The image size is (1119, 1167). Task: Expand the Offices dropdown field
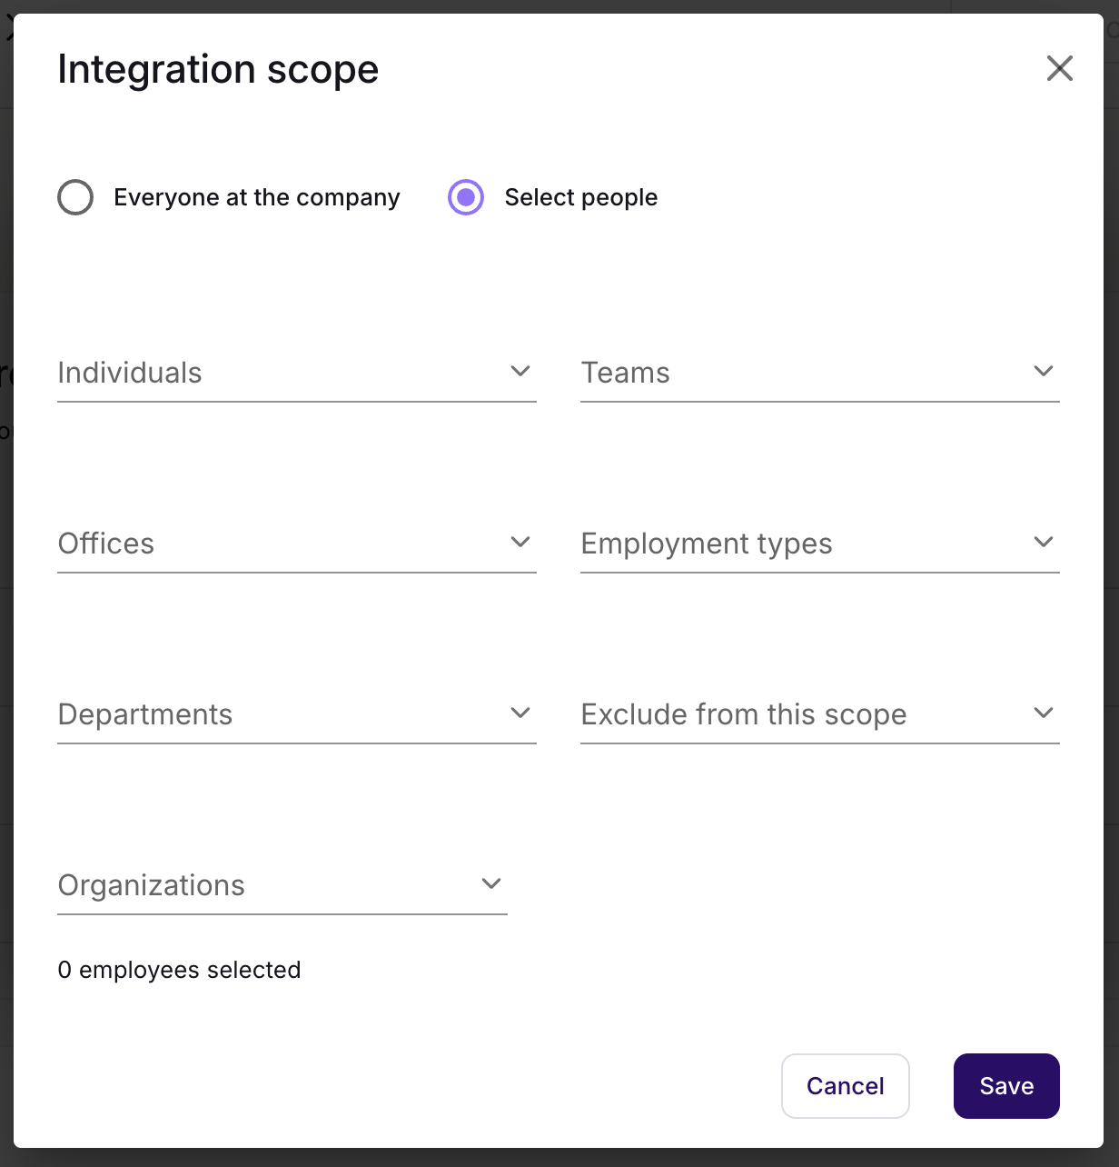coord(272,544)
